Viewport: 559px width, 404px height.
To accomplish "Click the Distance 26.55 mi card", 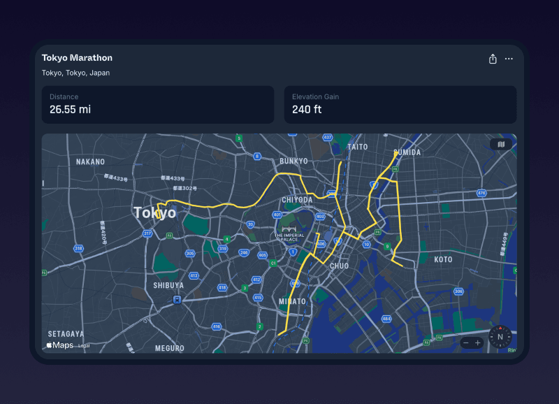I will coord(158,104).
